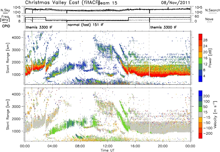
Task: Click the 'N.Search' legend label
Action: (x=212, y=10)
